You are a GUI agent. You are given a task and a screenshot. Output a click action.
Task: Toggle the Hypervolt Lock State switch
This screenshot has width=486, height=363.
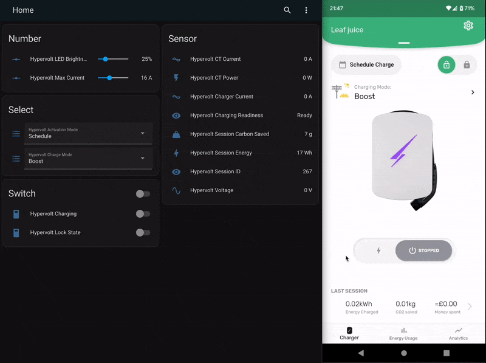point(143,233)
